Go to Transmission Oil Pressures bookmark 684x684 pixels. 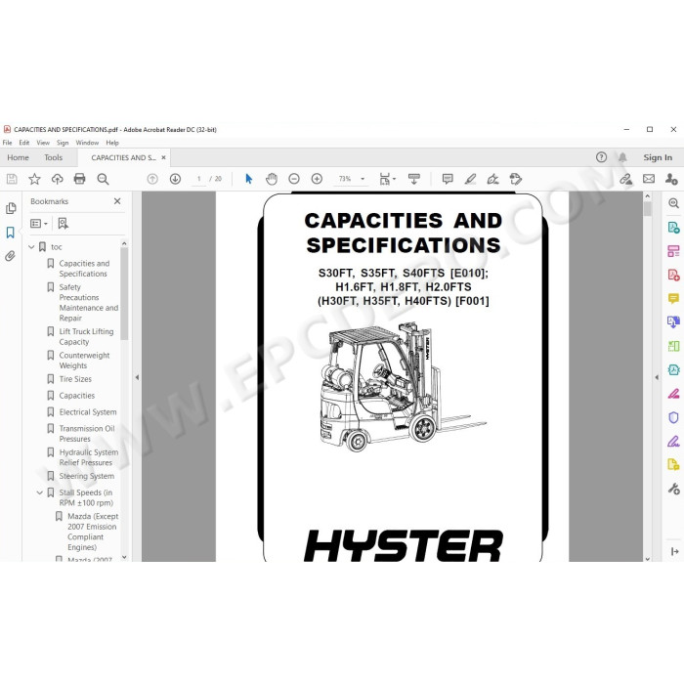(x=87, y=434)
